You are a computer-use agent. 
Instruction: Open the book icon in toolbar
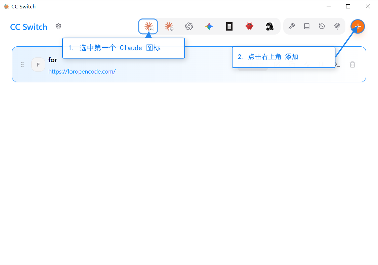[x=307, y=26]
